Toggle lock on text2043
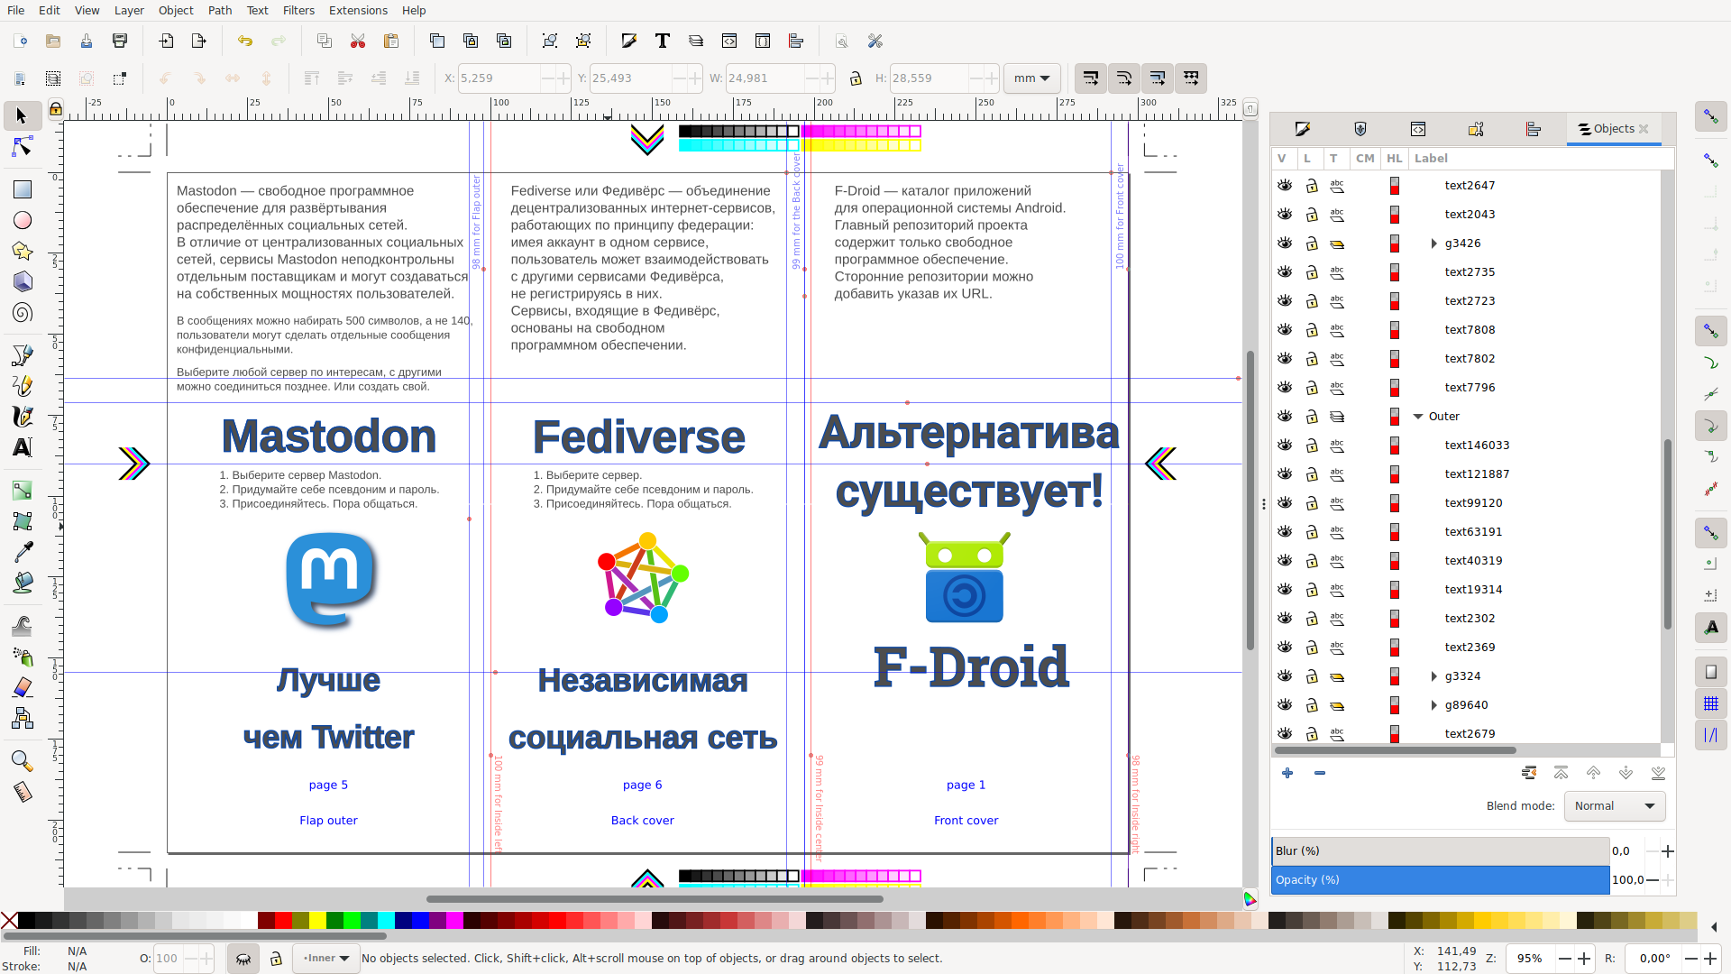The height and width of the screenshot is (974, 1731). point(1312,214)
